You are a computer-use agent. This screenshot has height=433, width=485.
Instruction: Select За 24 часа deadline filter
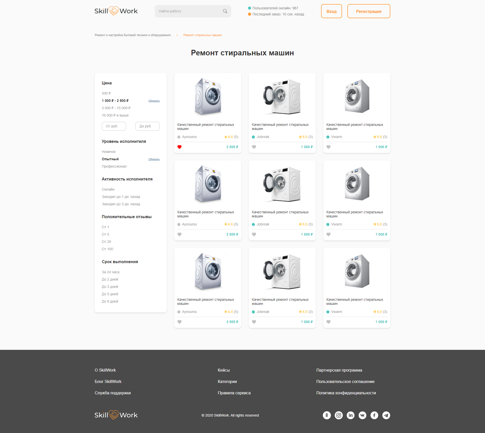110,272
